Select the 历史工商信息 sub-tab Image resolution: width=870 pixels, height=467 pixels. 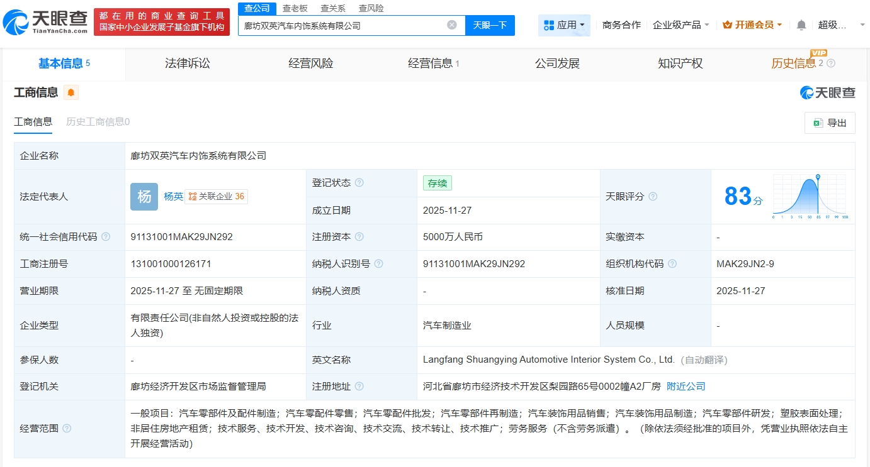coord(98,122)
